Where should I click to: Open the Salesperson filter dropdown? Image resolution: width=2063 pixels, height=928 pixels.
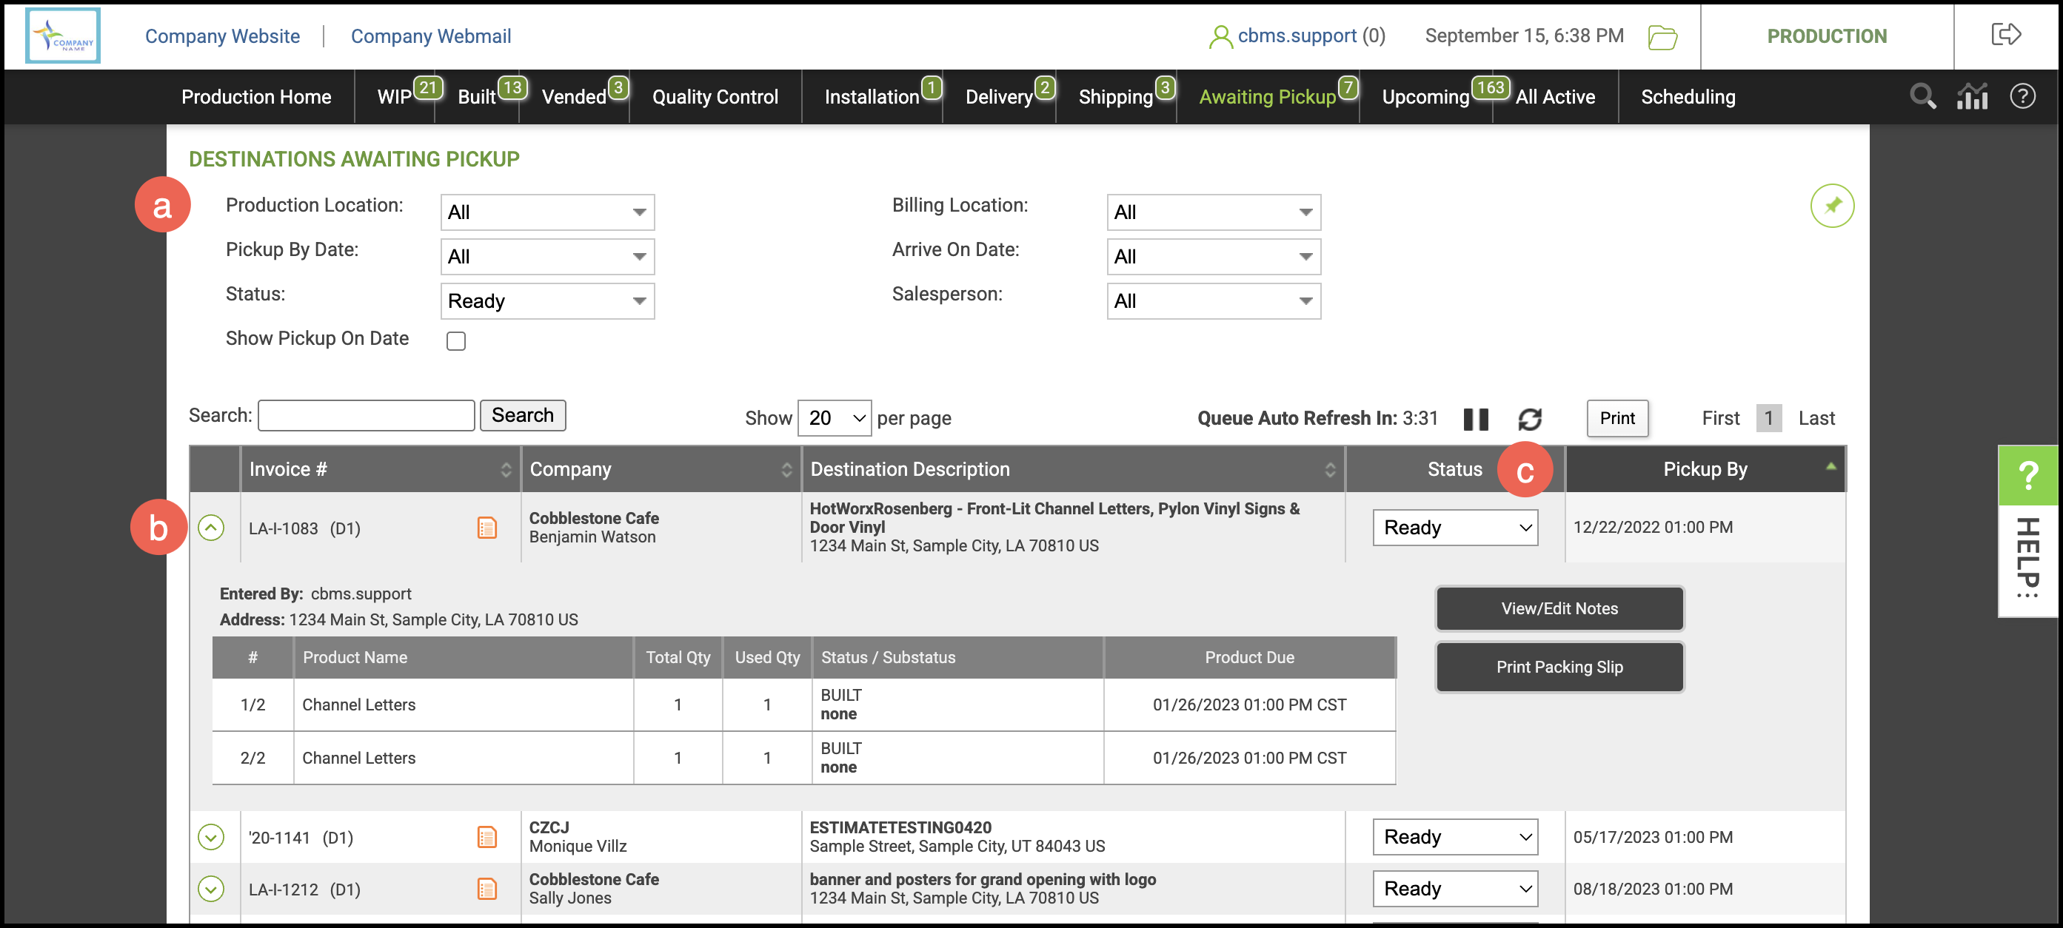point(1212,301)
